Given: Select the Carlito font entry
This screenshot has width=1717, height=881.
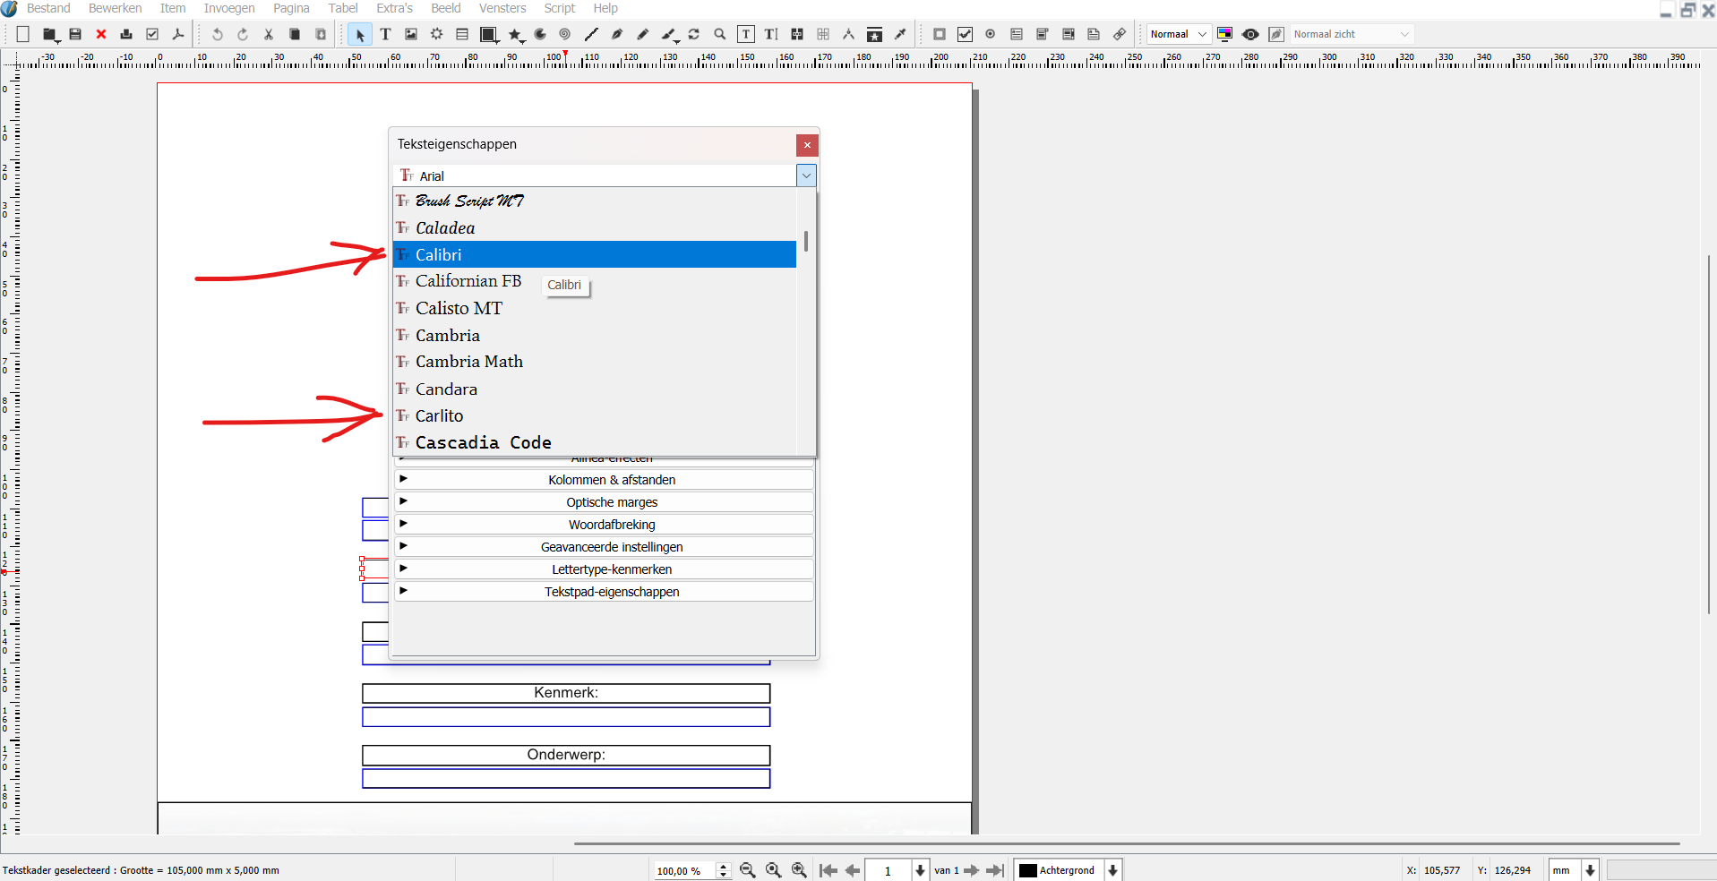Looking at the screenshot, I should [x=439, y=415].
